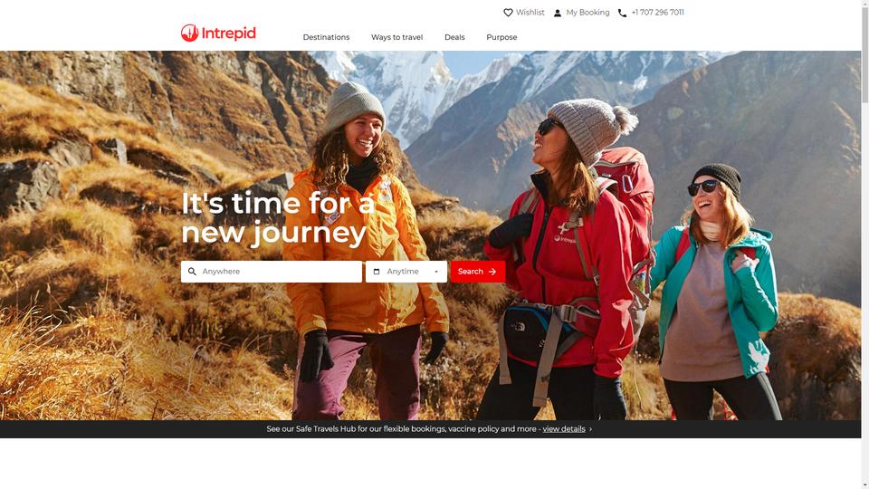
Task: Open the Anytime date dropdown
Action: click(406, 272)
